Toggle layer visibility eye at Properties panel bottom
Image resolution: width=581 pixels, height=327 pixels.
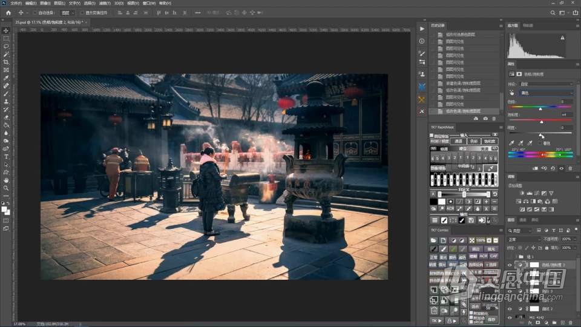562,168
